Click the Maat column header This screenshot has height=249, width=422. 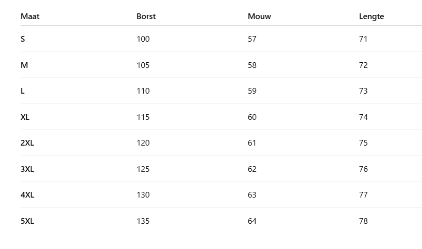coord(30,16)
